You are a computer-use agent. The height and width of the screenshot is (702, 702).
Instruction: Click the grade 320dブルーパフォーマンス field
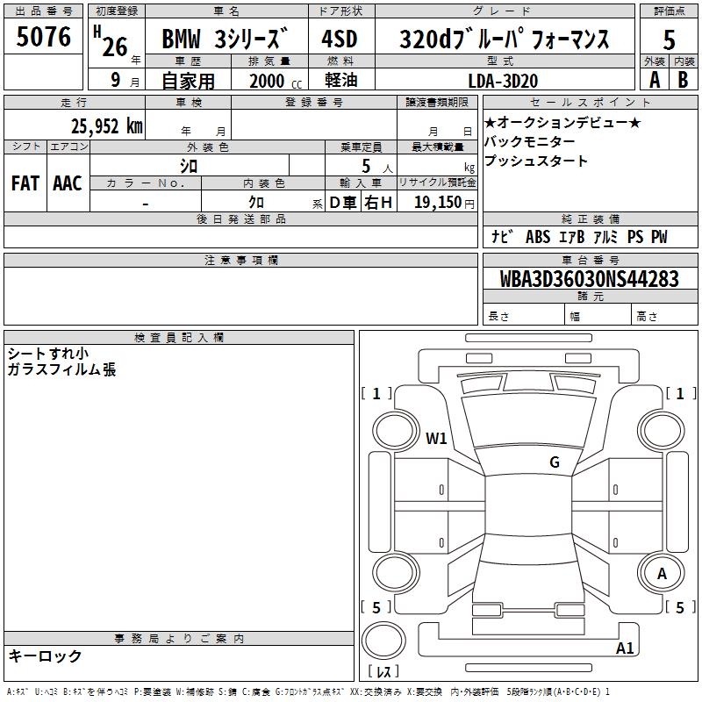504,40
